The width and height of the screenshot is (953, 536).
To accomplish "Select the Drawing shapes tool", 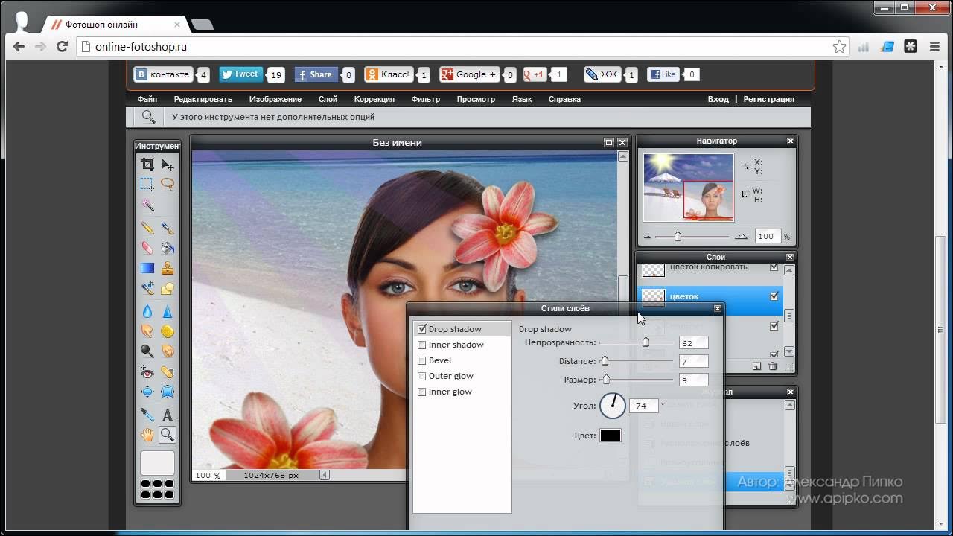I will click(x=168, y=288).
